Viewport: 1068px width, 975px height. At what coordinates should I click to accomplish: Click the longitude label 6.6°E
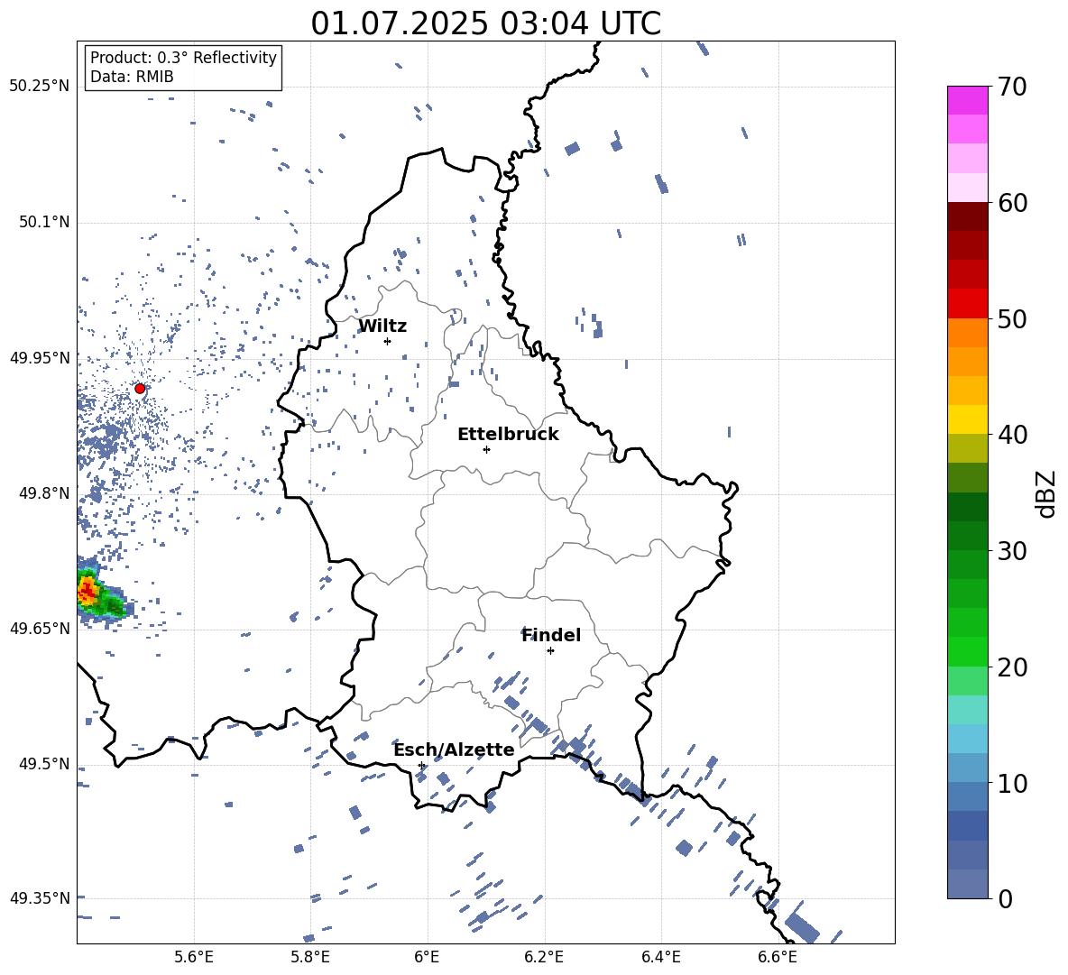[x=778, y=957]
